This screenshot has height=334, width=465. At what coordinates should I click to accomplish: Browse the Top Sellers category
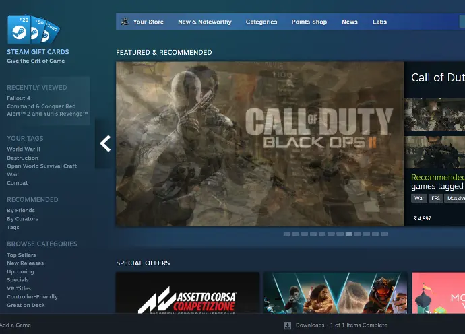21,255
